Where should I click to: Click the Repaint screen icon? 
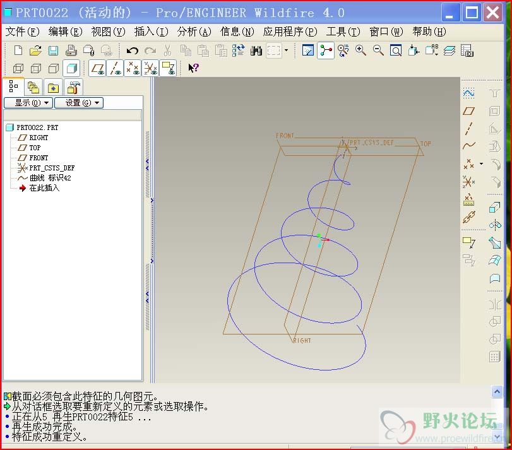point(308,50)
